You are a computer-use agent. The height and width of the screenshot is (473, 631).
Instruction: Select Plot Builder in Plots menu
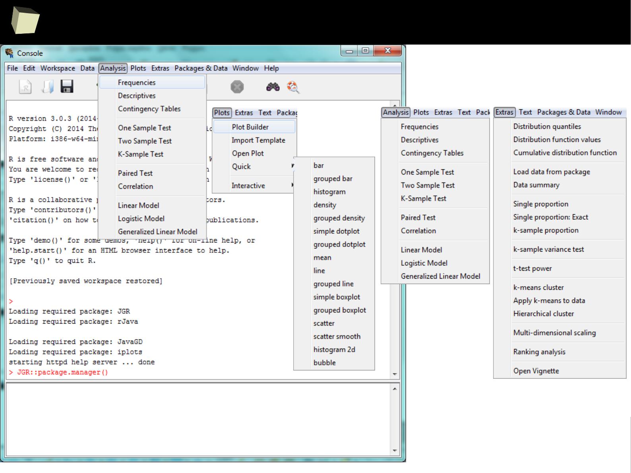(x=254, y=127)
